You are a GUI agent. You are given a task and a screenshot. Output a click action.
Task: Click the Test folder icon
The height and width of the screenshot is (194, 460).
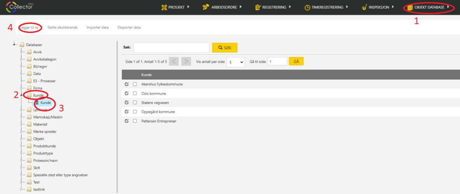(29, 182)
